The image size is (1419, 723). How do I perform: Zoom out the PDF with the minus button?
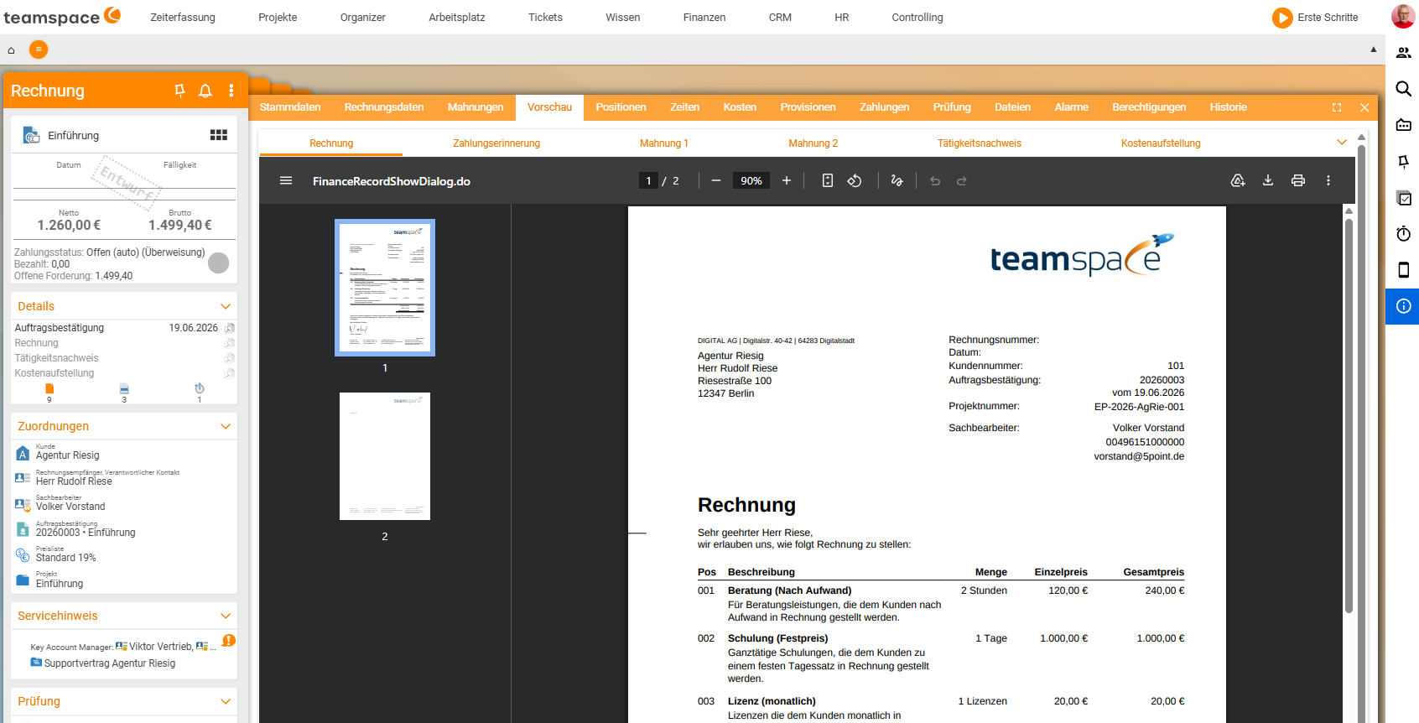tap(716, 180)
